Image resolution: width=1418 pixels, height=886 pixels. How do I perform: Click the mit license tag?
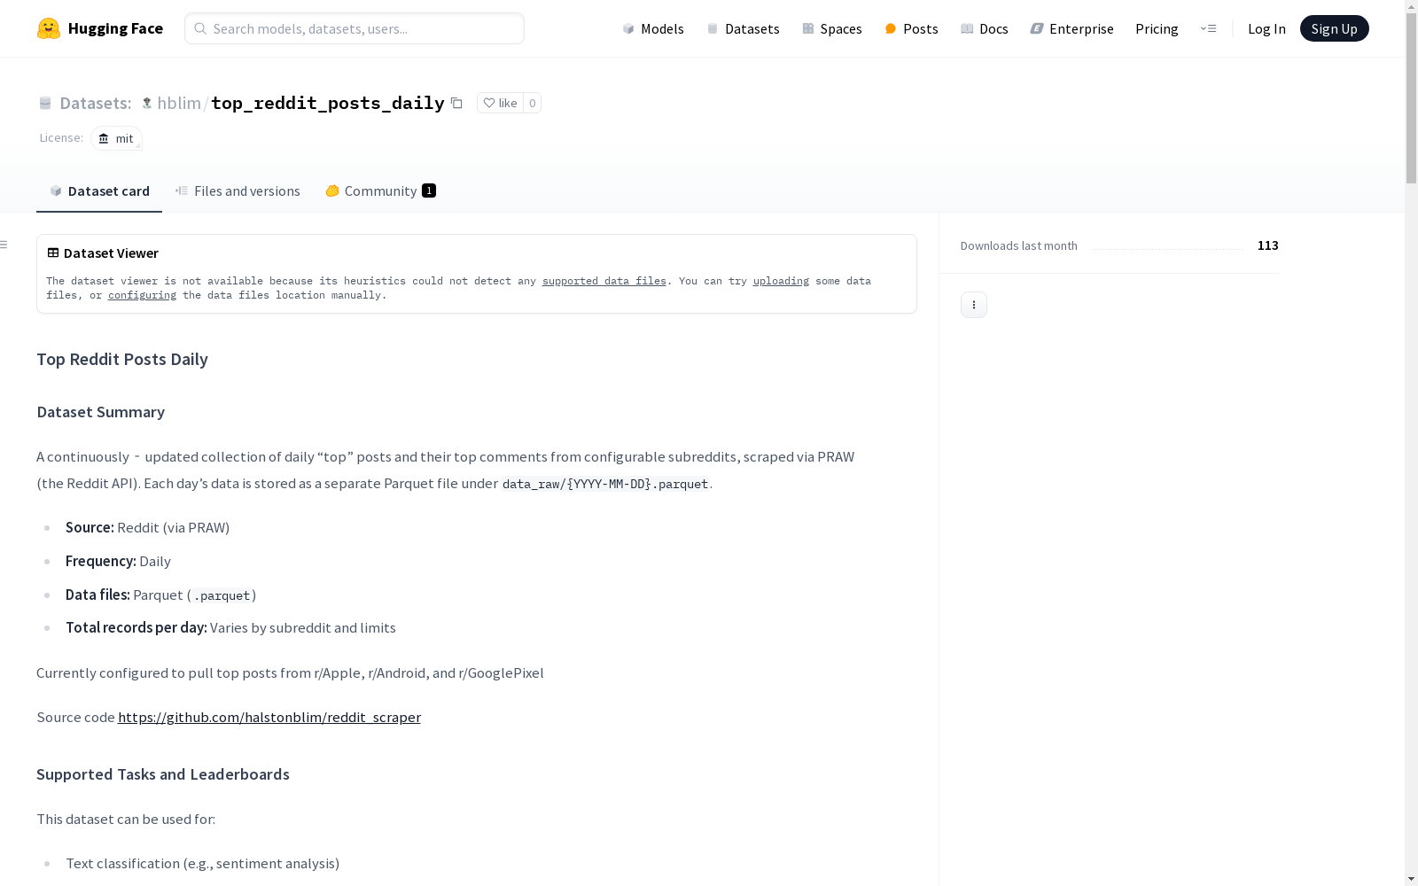click(116, 138)
